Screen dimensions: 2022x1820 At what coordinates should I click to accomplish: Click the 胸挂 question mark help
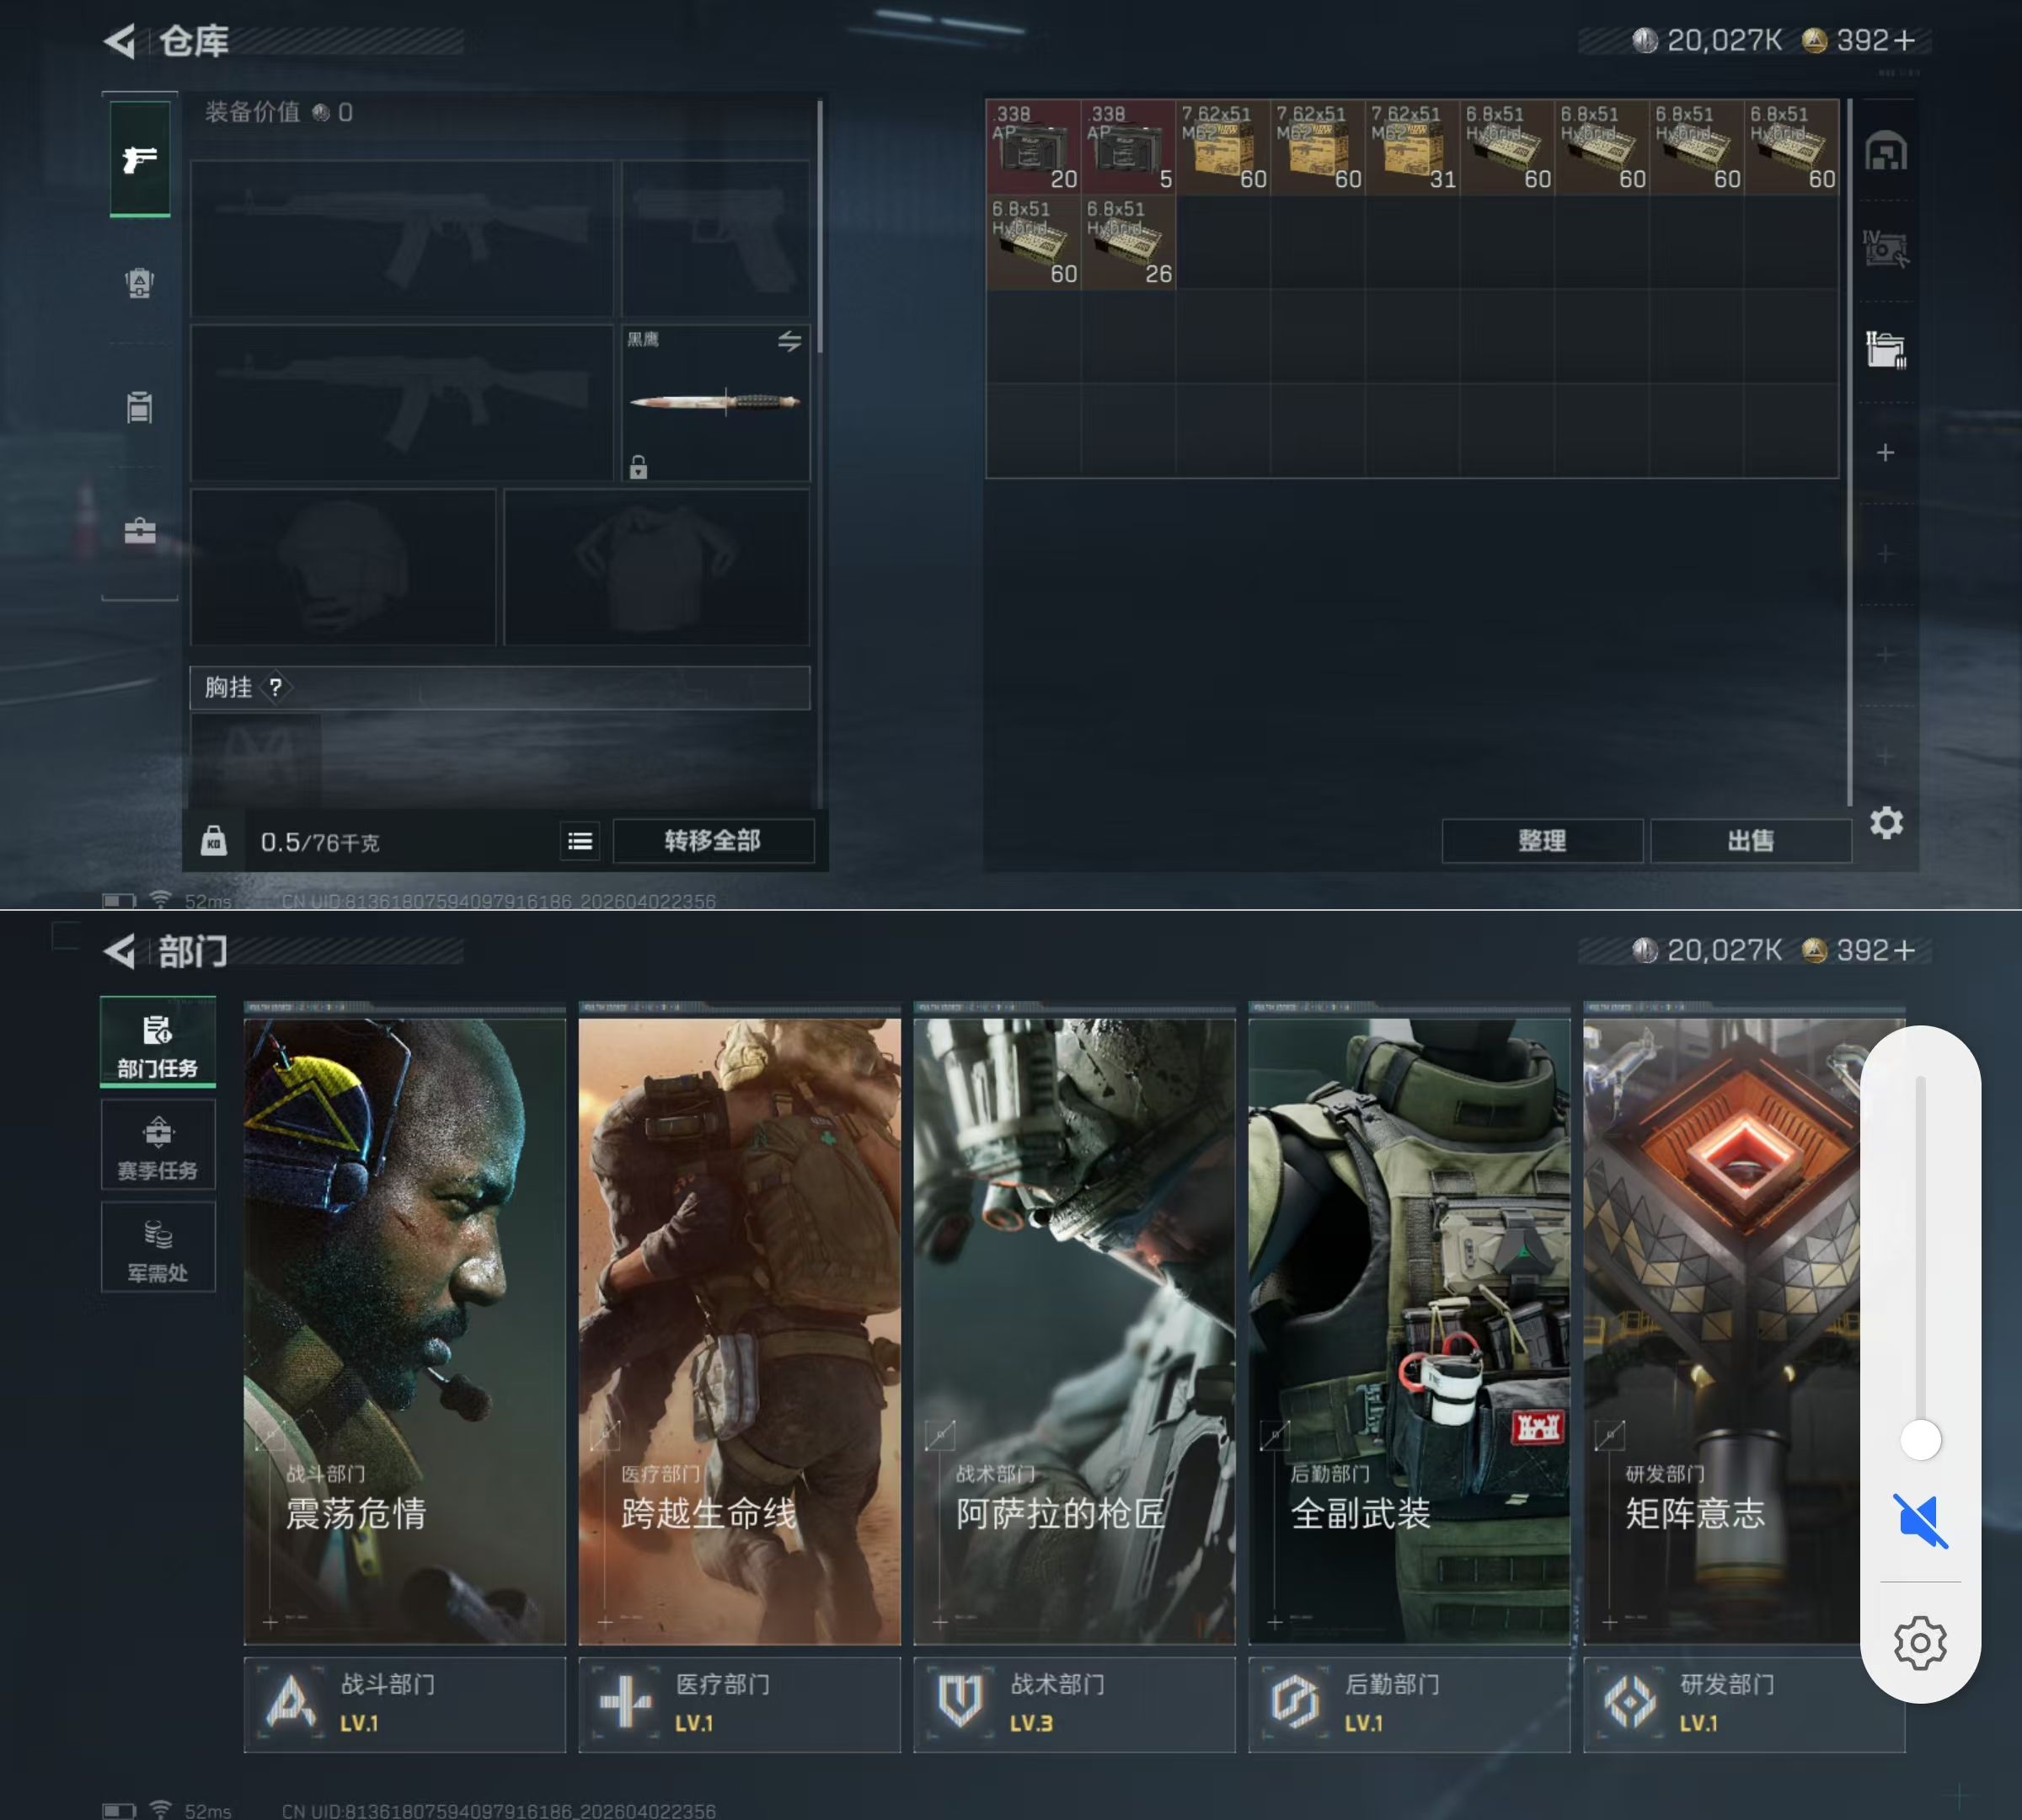pos(275,687)
